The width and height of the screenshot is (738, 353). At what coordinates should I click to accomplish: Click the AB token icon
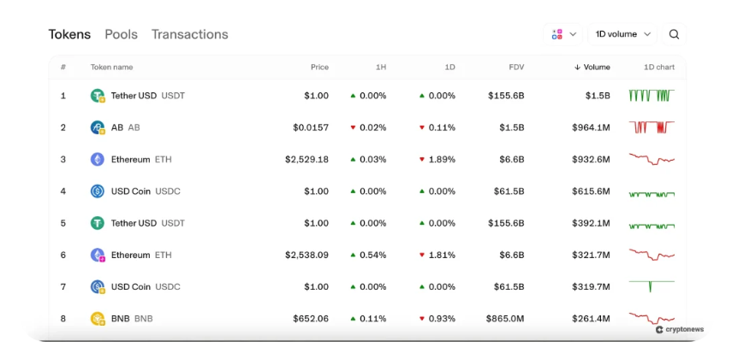98,127
